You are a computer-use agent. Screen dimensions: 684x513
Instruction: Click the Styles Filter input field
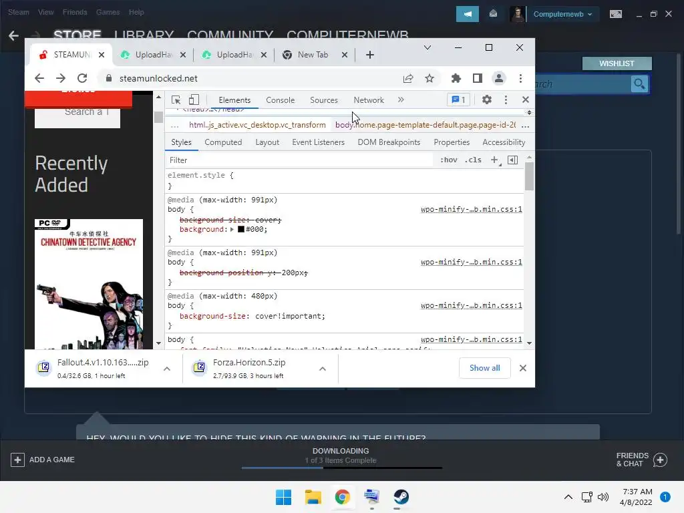299,160
